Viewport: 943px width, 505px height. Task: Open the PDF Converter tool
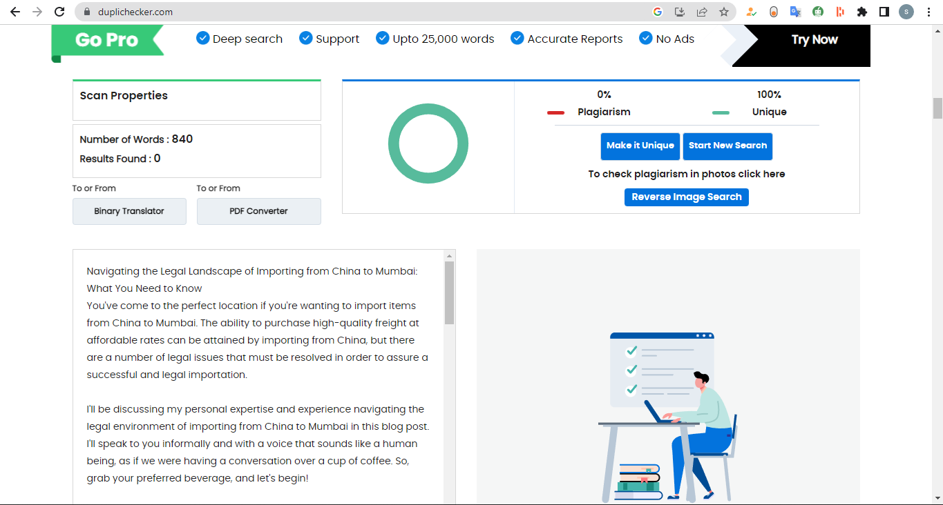pyautogui.click(x=258, y=211)
